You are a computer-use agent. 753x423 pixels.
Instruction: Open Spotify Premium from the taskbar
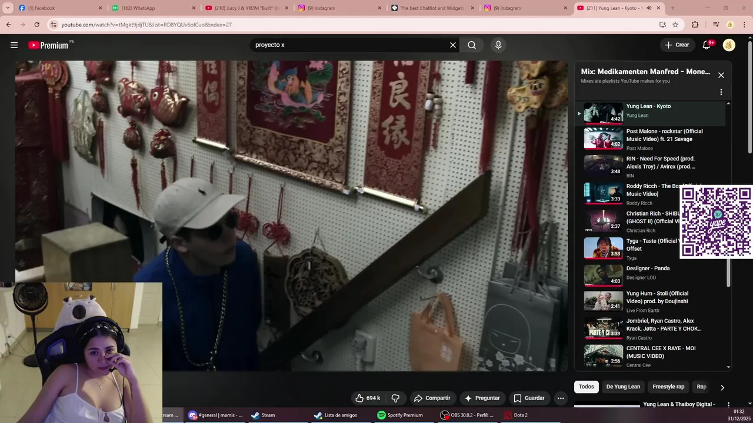click(x=400, y=415)
